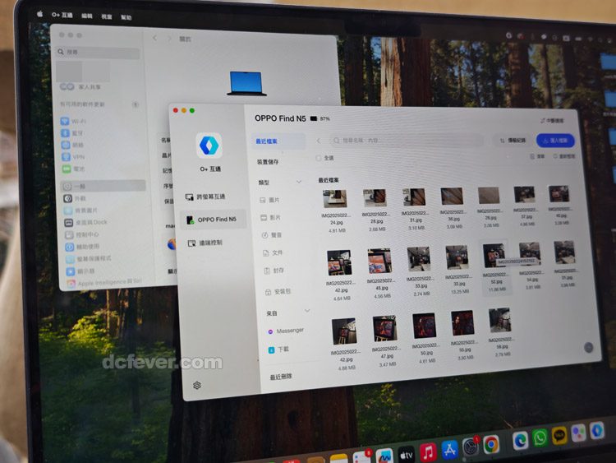This screenshot has height=463, width=616.
Task: Click the round floating button bottom-right
Action: point(588,347)
